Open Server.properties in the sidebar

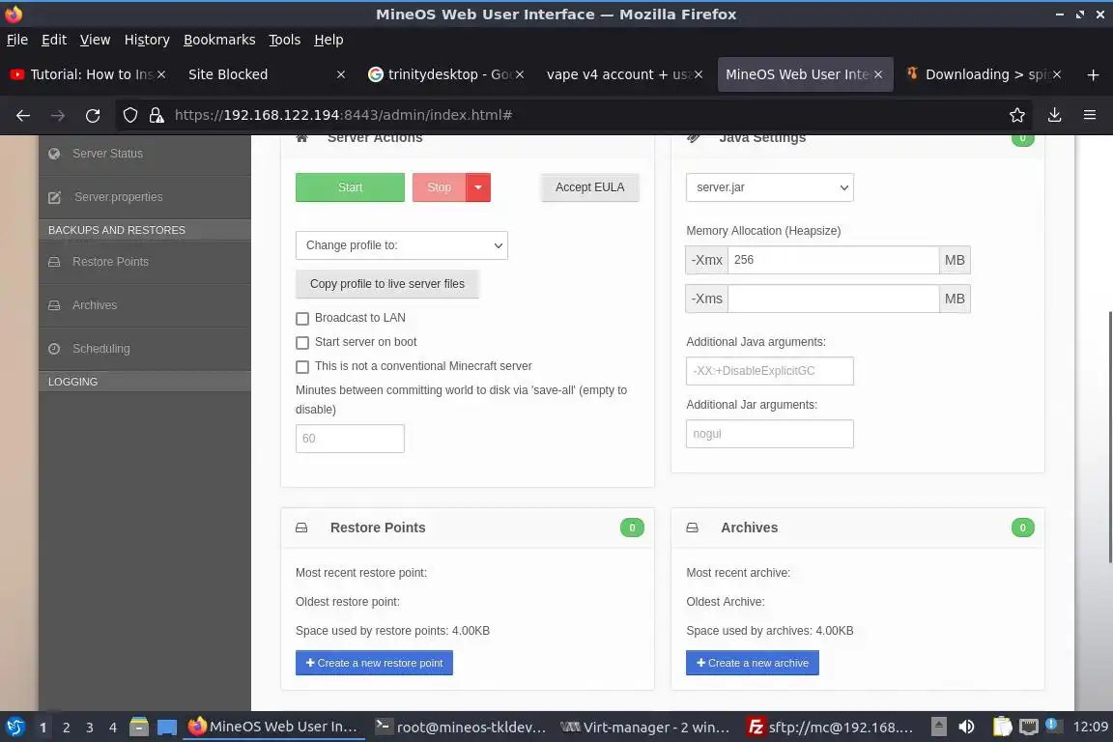[x=145, y=197]
